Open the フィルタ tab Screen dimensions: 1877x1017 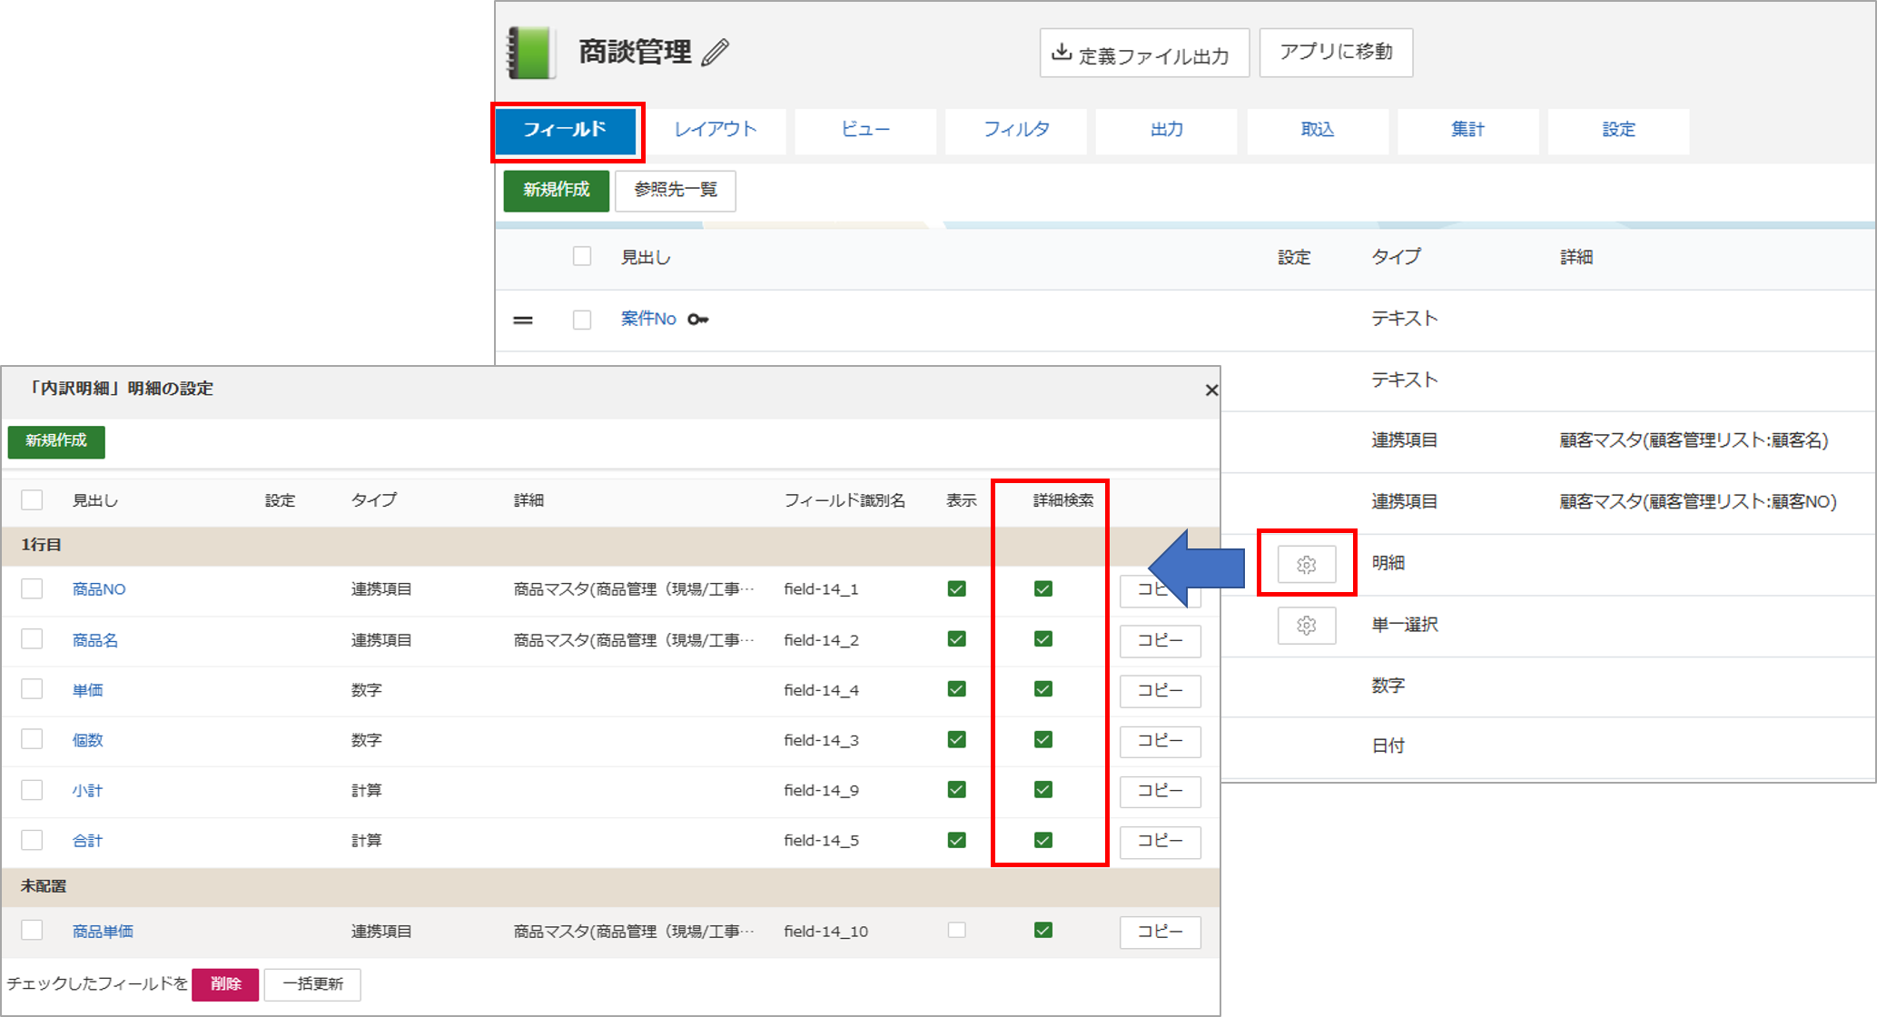pos(1015,130)
